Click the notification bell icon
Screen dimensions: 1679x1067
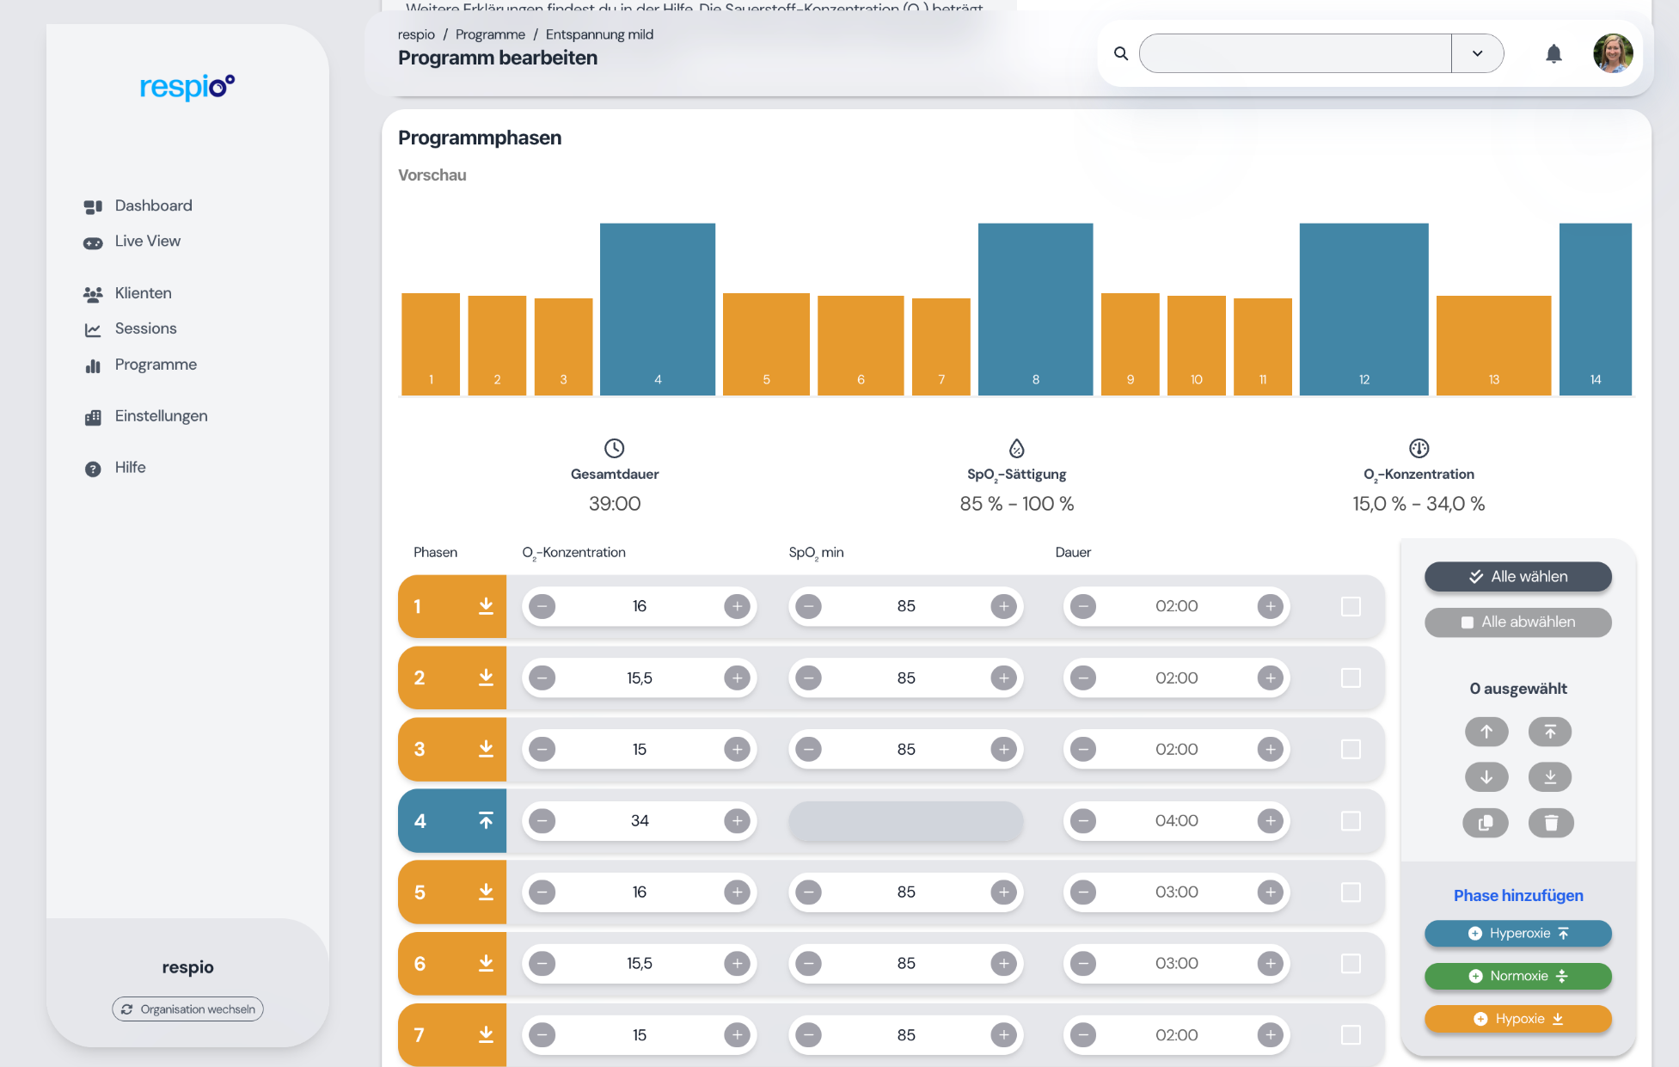1553,54
